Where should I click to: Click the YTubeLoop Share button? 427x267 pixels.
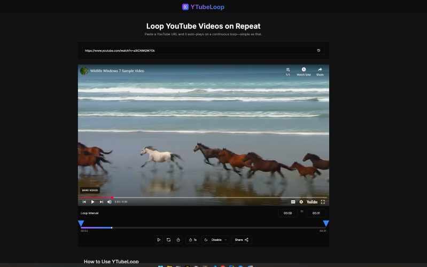point(242,240)
